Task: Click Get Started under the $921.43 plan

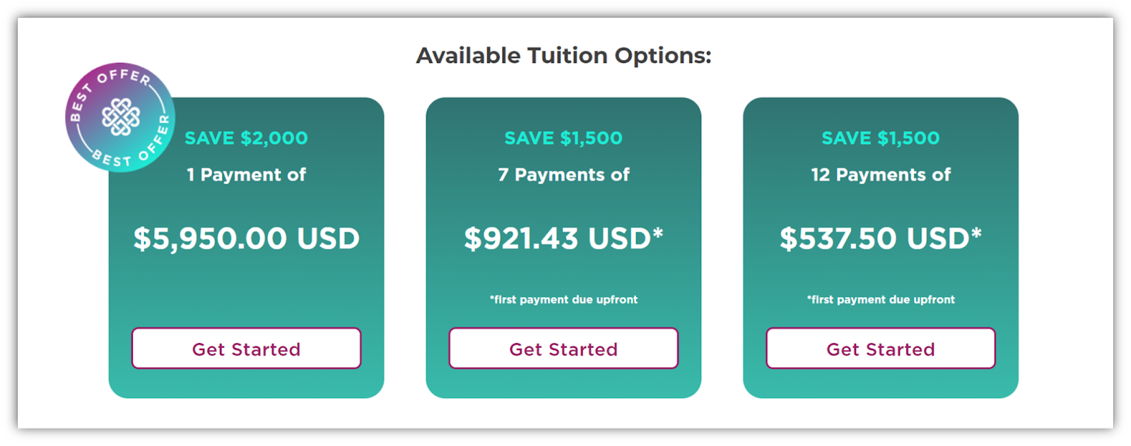Action: 563,348
